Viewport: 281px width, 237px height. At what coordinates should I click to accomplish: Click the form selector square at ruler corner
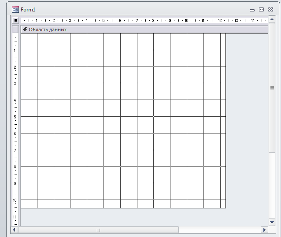point(15,20)
